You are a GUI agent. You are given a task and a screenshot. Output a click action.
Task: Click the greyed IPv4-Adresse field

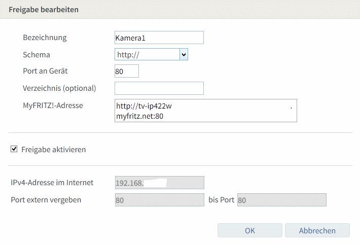[159, 183]
